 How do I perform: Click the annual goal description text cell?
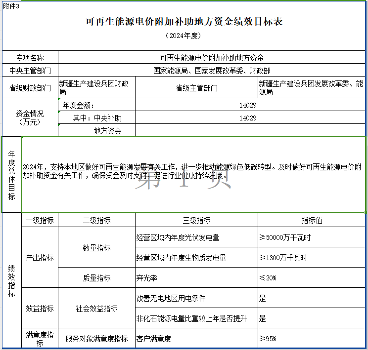coord(193,171)
